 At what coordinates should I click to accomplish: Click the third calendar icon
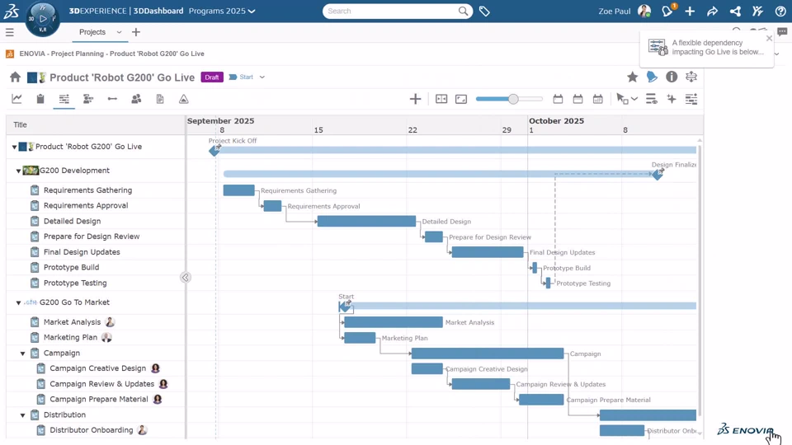597,99
